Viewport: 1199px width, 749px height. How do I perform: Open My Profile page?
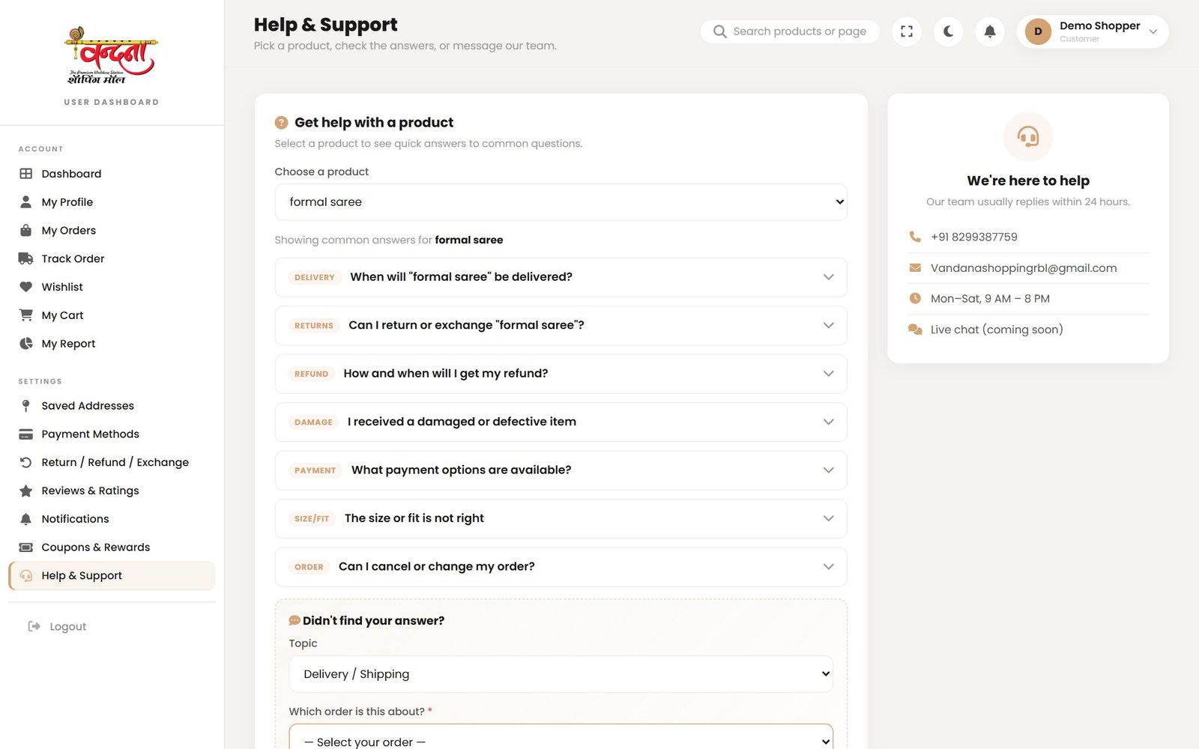click(112, 202)
